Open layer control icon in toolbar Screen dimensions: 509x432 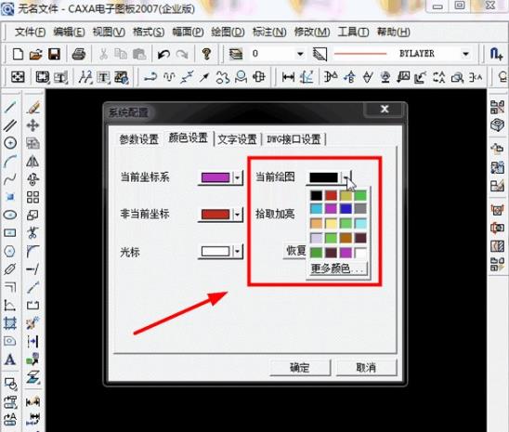(236, 54)
